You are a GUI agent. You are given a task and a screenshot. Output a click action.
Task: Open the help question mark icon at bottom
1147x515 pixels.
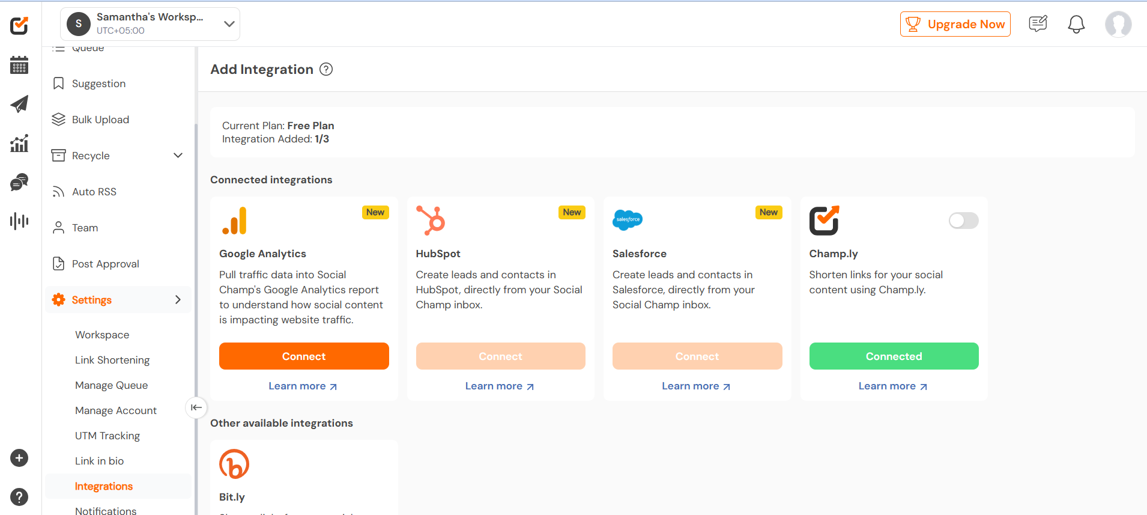coord(19,497)
